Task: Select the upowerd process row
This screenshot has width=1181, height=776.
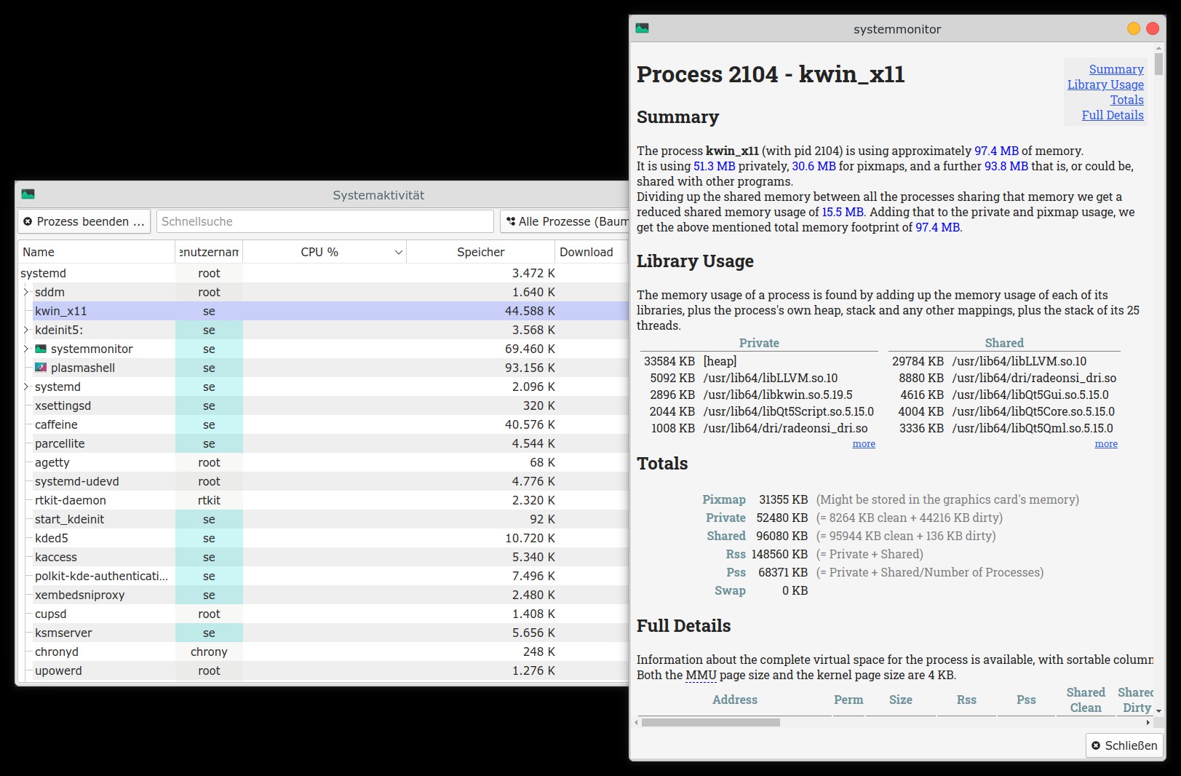Action: 322,670
